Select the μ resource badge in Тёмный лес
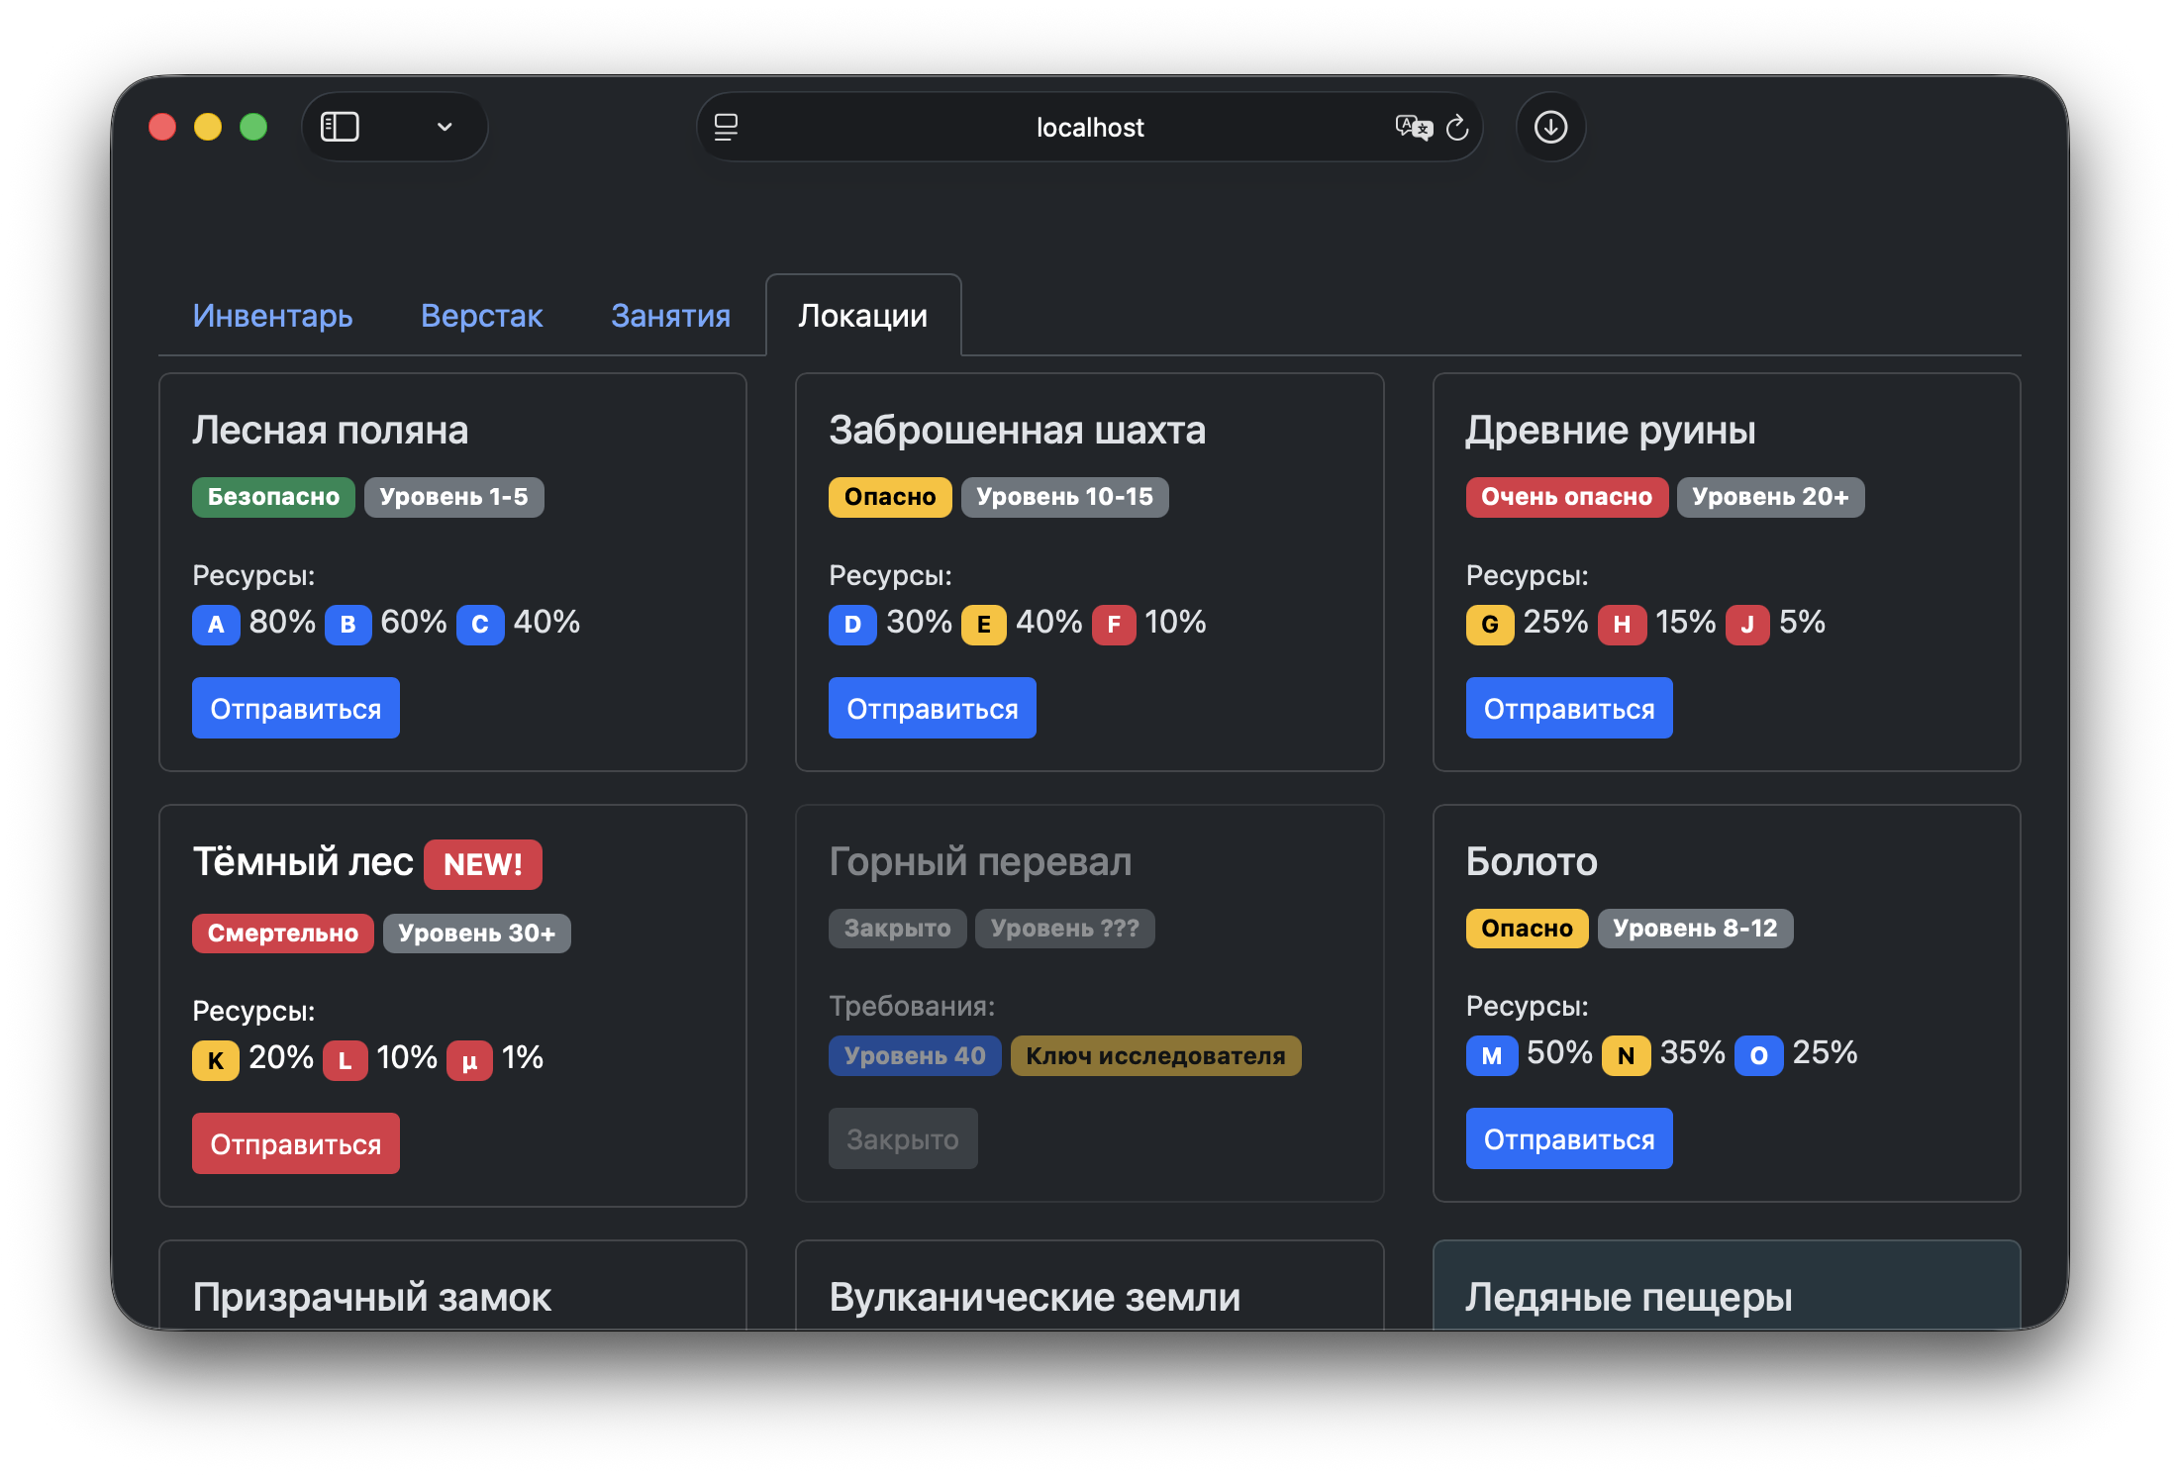Viewport: 2180px width, 1477px height. click(470, 1059)
